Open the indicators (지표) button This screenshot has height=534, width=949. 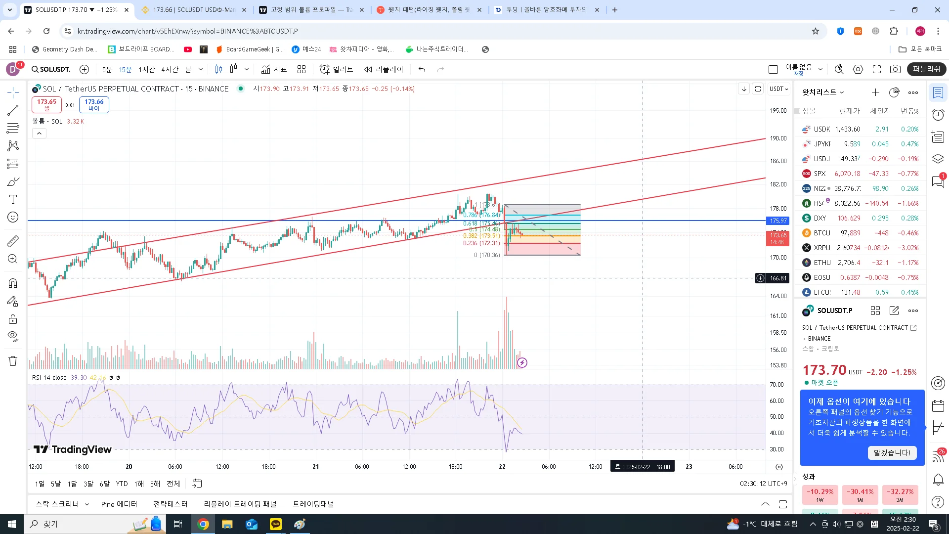click(x=274, y=69)
